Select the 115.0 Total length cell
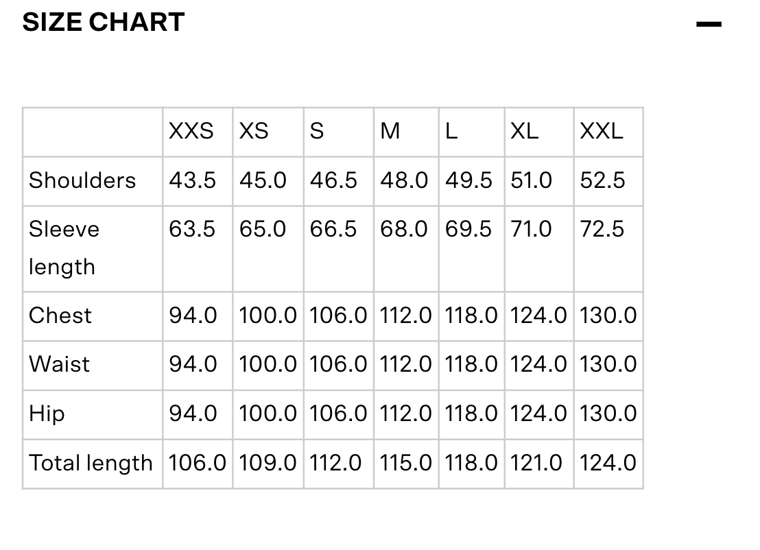The width and height of the screenshot is (760, 550). [406, 463]
